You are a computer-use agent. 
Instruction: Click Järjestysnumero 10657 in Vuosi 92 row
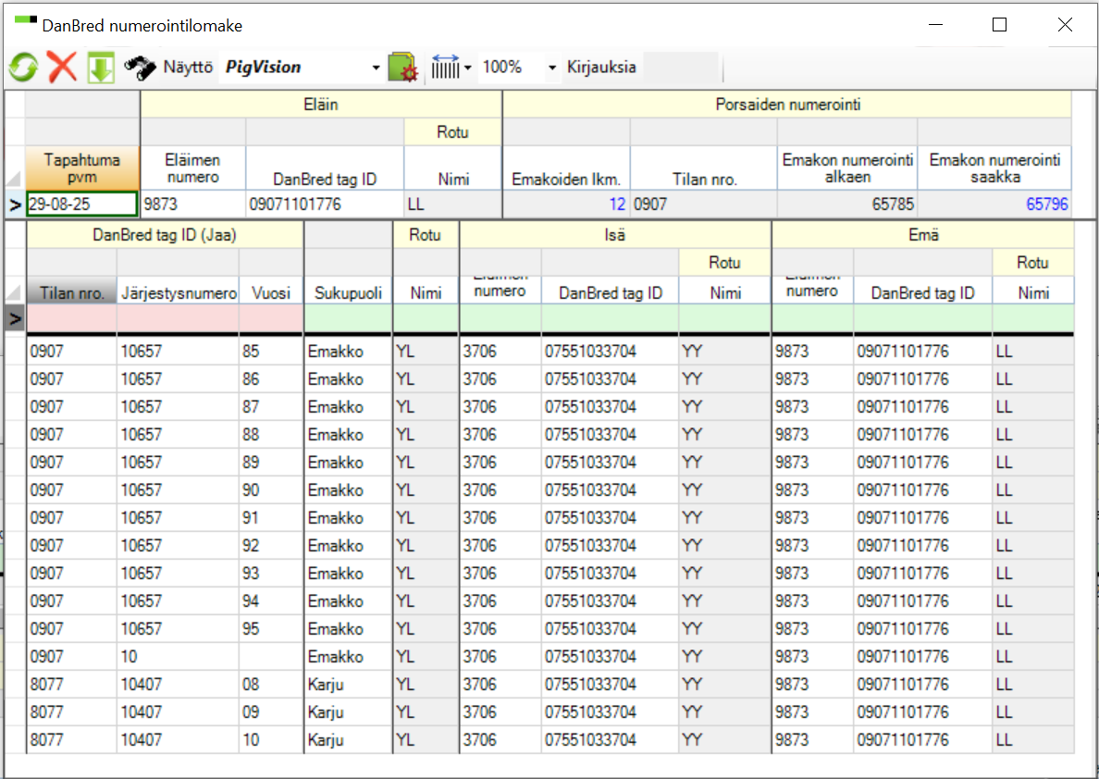click(178, 545)
